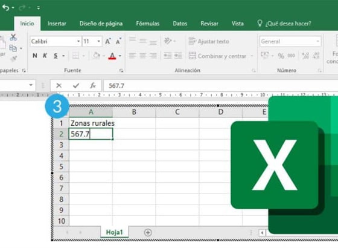Screen dimensions: 338x248
Task: Toggle italic with the K button
Action: point(45,56)
